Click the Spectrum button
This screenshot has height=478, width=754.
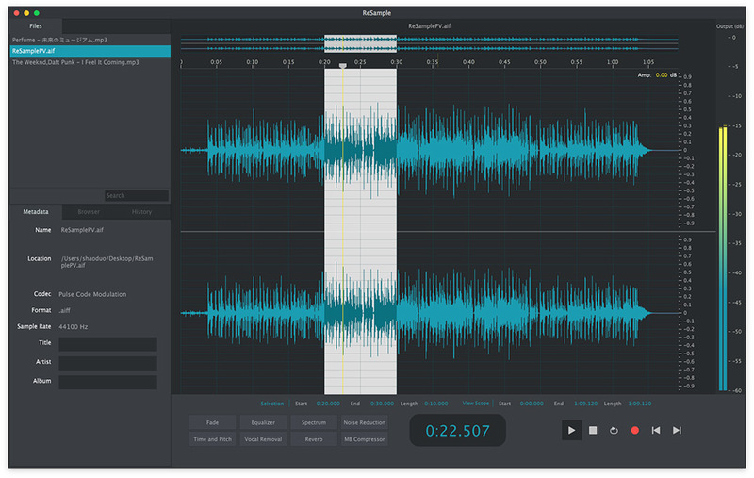pos(313,423)
